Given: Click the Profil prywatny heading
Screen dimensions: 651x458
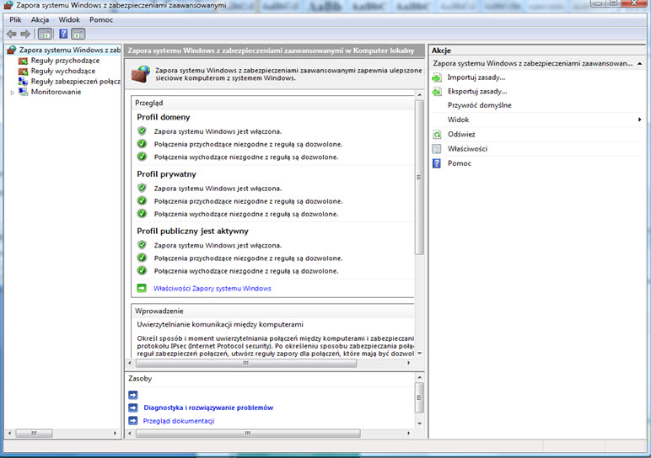Looking at the screenshot, I should coord(166,174).
